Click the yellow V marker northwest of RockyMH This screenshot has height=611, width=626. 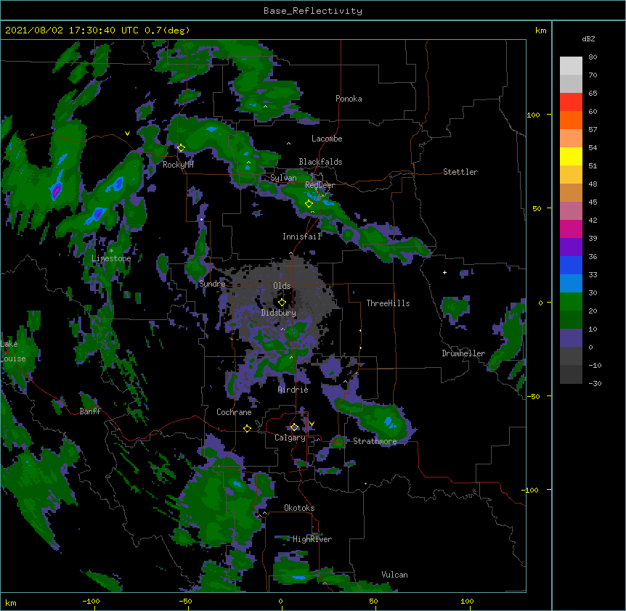[127, 134]
